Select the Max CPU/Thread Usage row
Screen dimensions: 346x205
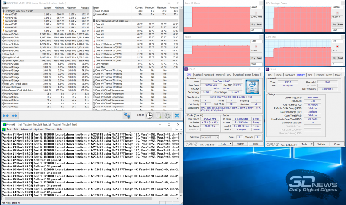46,84
